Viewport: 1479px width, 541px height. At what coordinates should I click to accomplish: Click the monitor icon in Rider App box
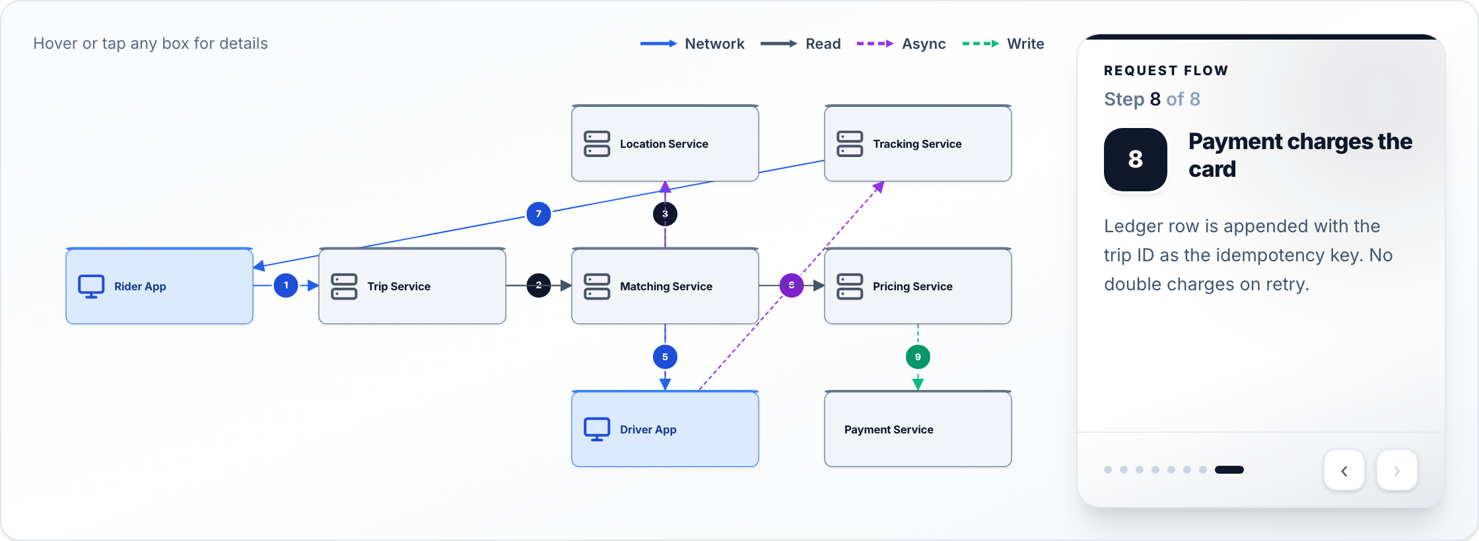91,286
